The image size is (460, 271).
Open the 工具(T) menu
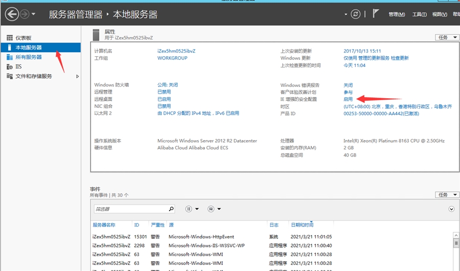(x=419, y=14)
